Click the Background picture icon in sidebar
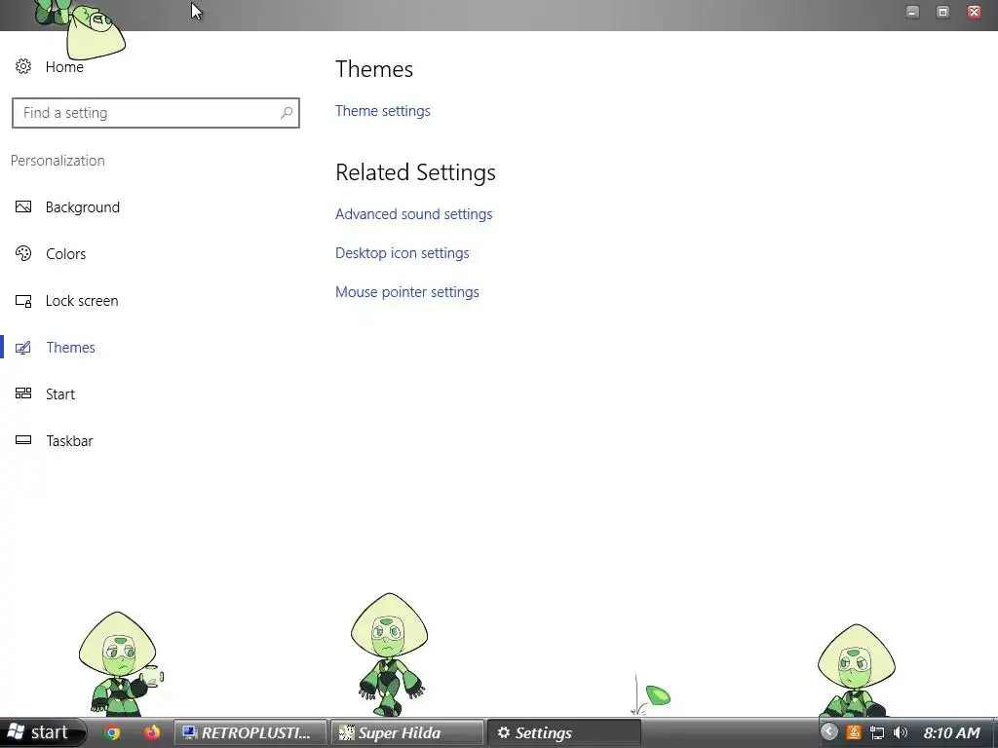Screen dimensions: 998x748 23,206
